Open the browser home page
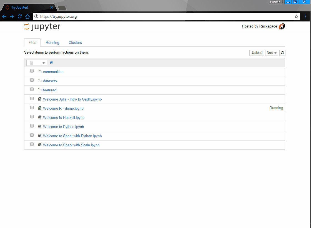 coord(27,16)
